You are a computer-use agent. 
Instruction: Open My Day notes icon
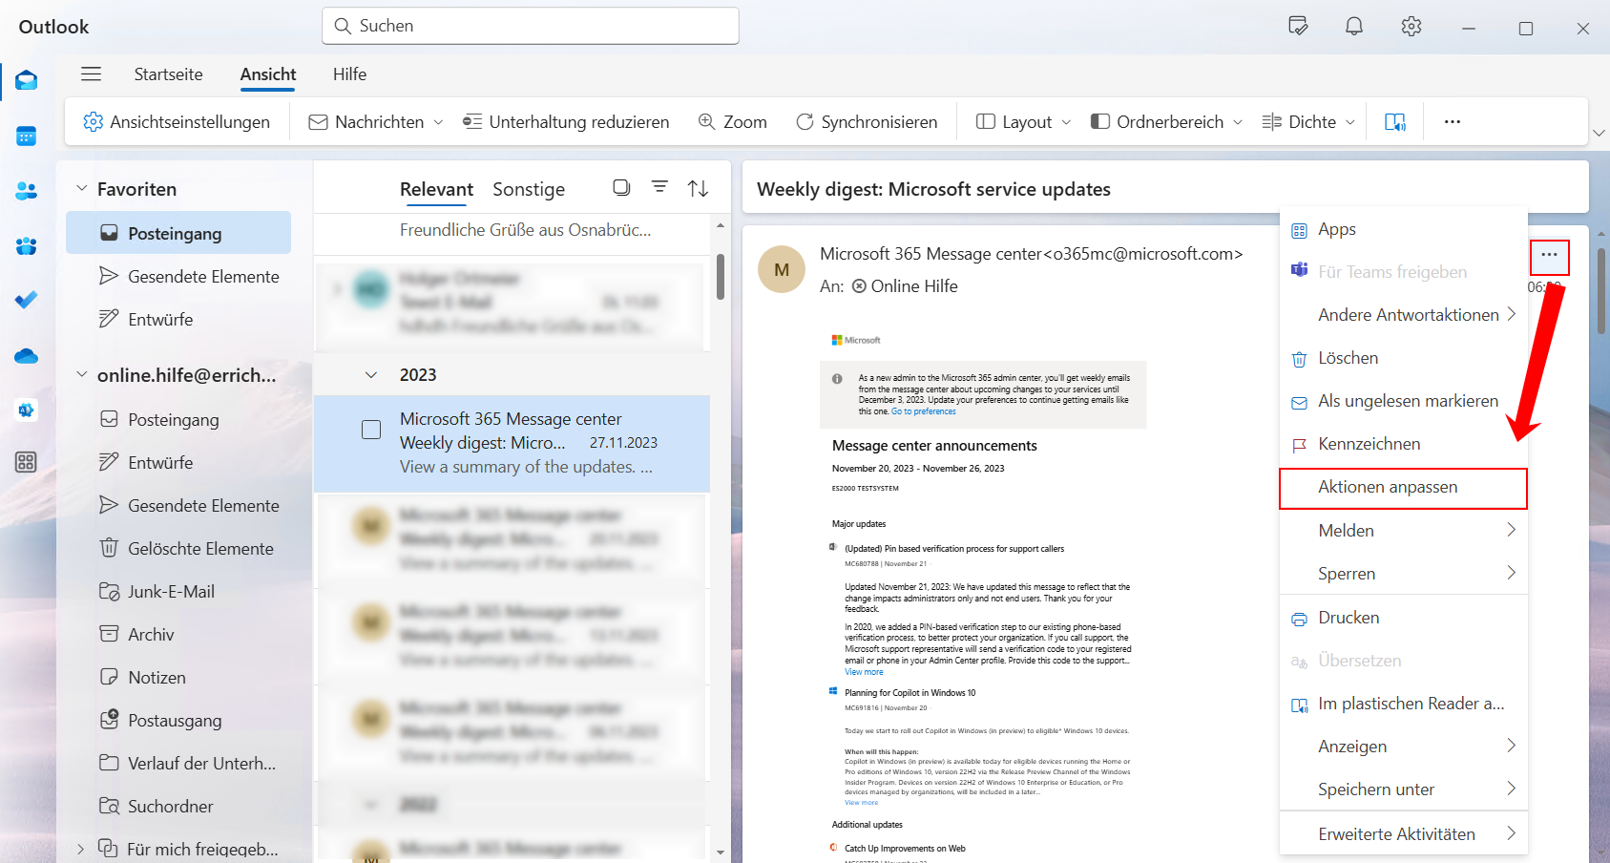(x=1298, y=26)
